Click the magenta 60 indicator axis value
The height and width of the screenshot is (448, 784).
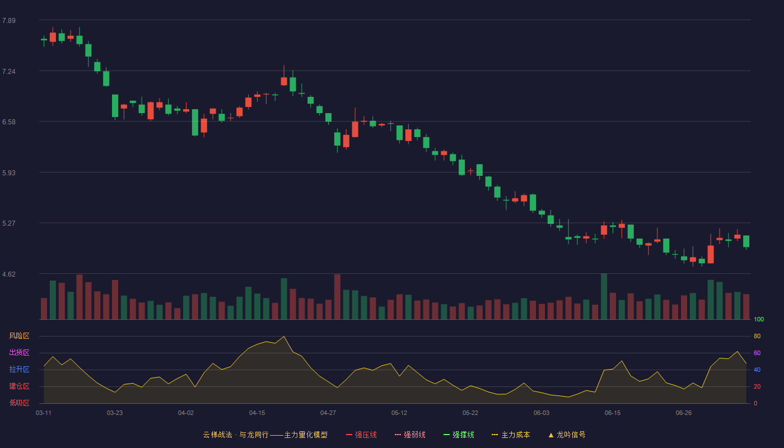pyautogui.click(x=757, y=353)
